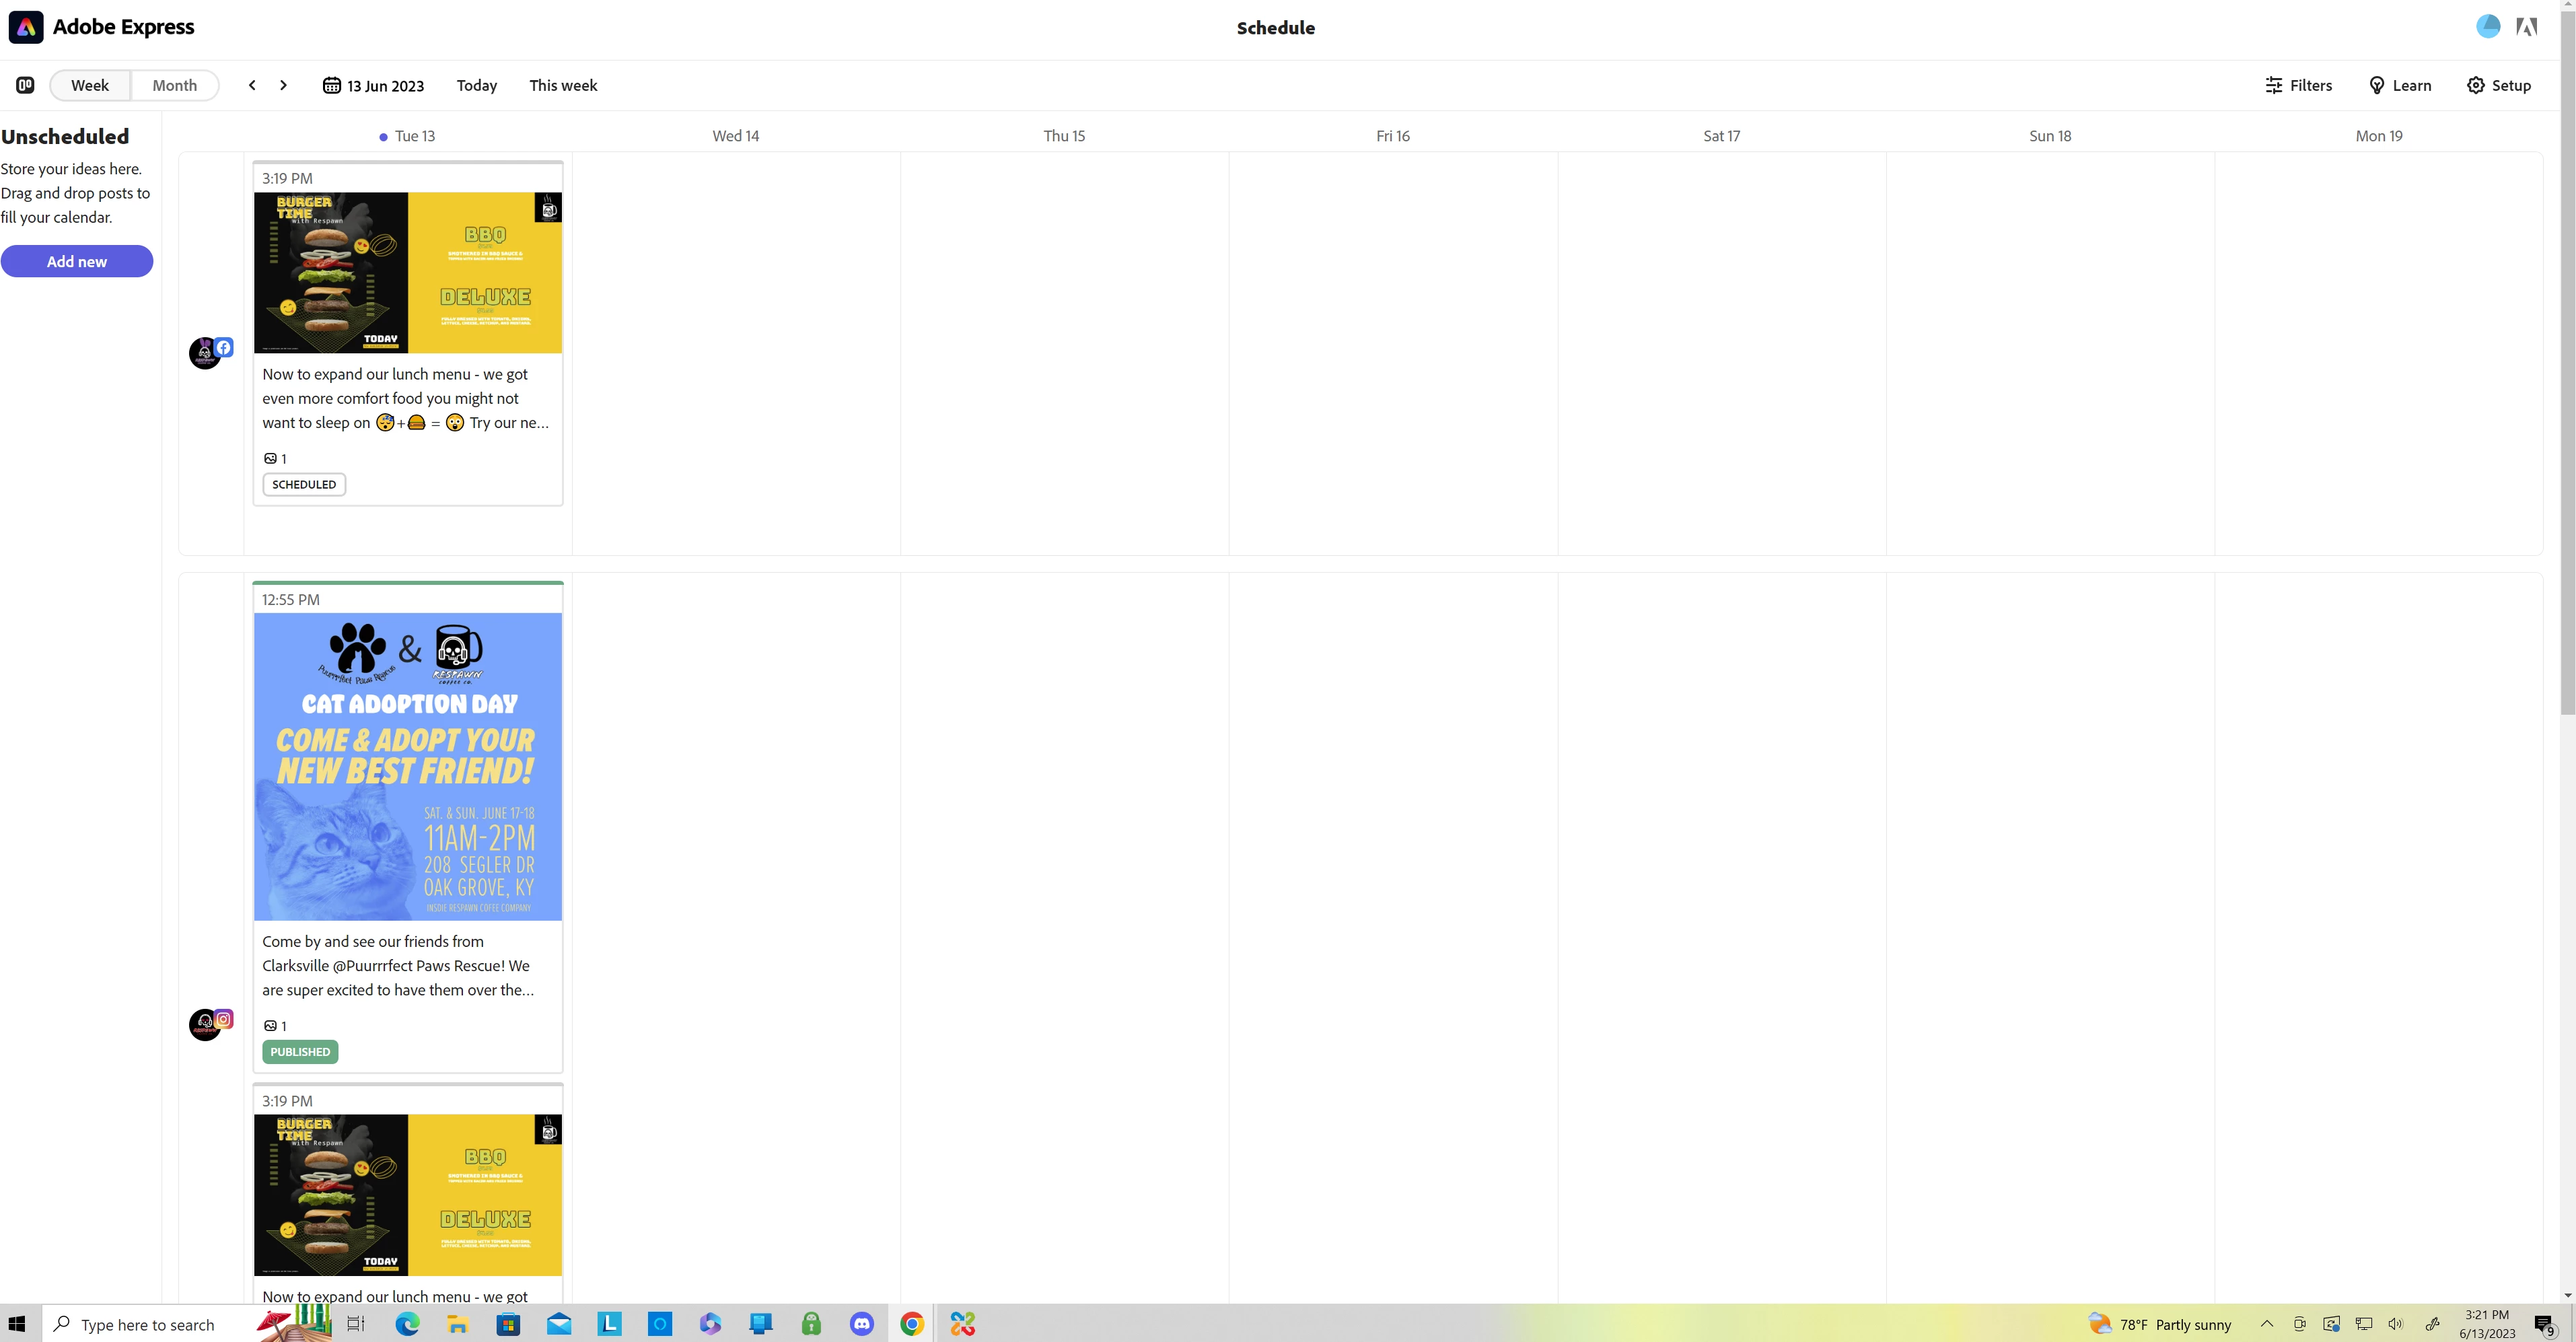The height and width of the screenshot is (1342, 2576).
Task: Toggle the sidebar panel icon beside Week
Action: click(x=25, y=85)
